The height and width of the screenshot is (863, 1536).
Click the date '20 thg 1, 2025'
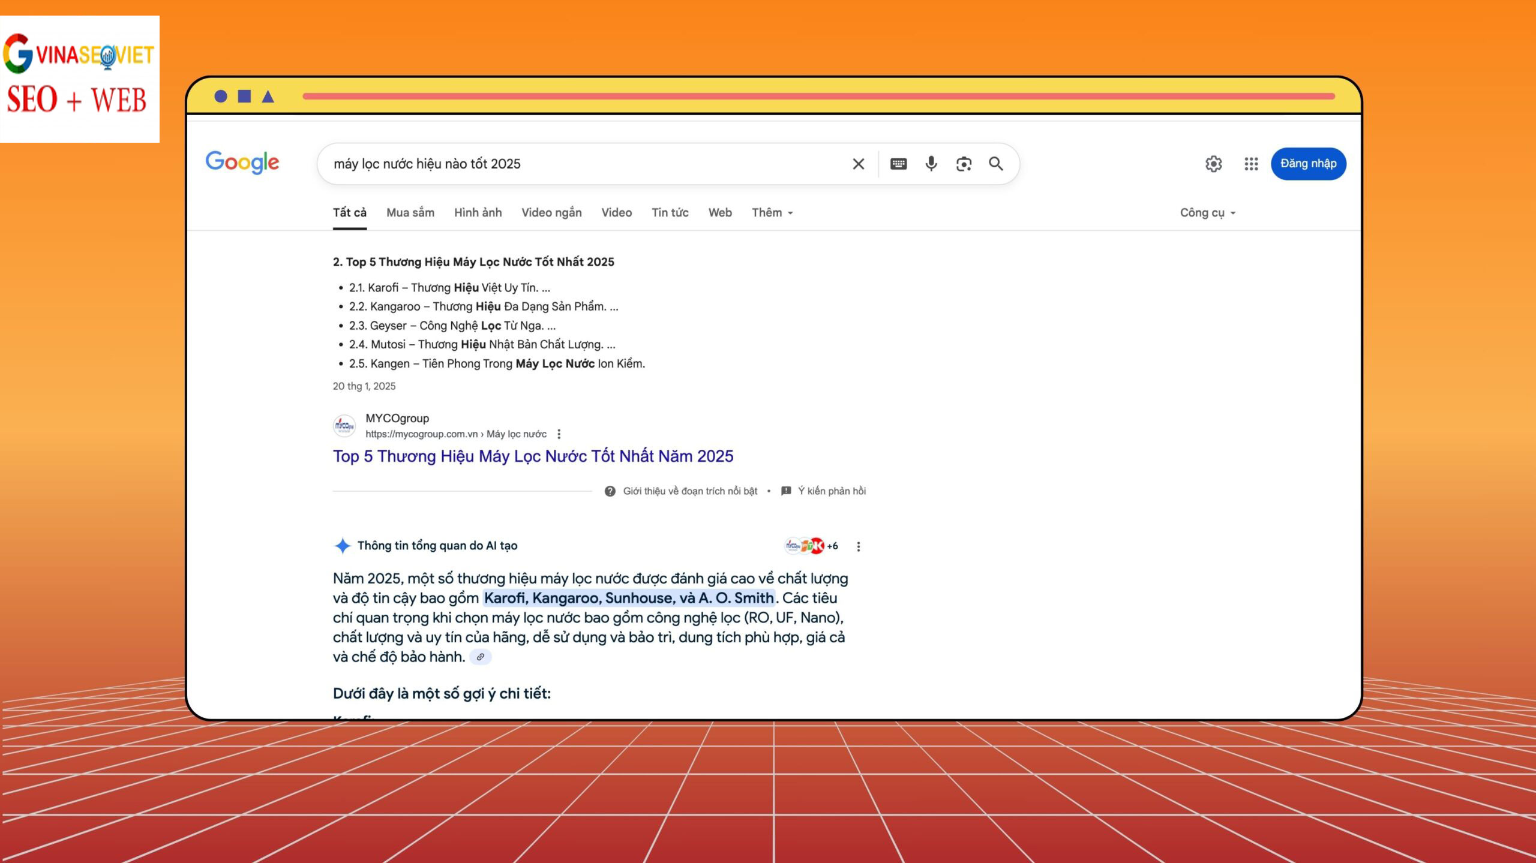(364, 386)
